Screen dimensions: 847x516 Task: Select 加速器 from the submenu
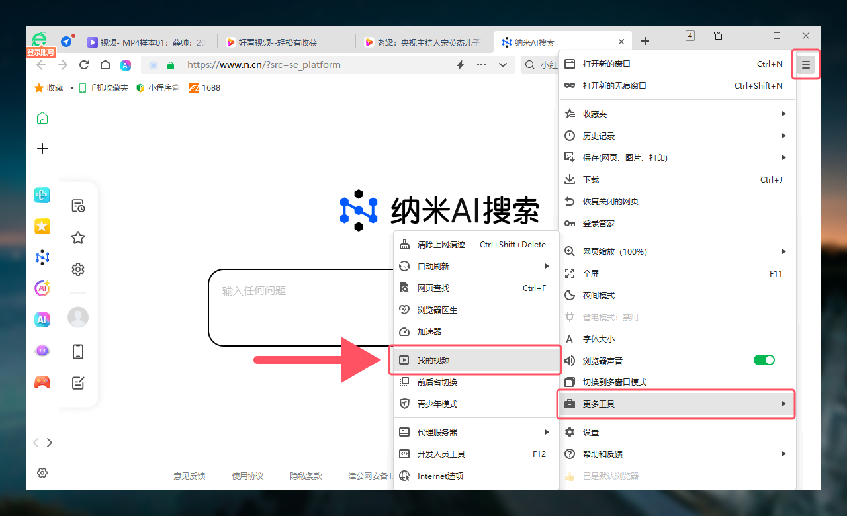click(x=476, y=331)
